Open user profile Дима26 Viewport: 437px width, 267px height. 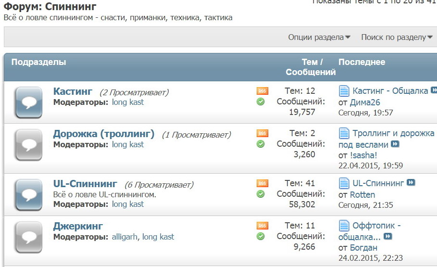[365, 102]
